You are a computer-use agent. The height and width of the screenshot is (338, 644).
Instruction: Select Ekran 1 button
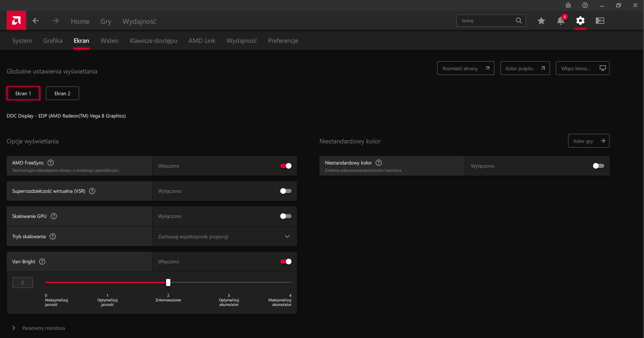point(23,93)
